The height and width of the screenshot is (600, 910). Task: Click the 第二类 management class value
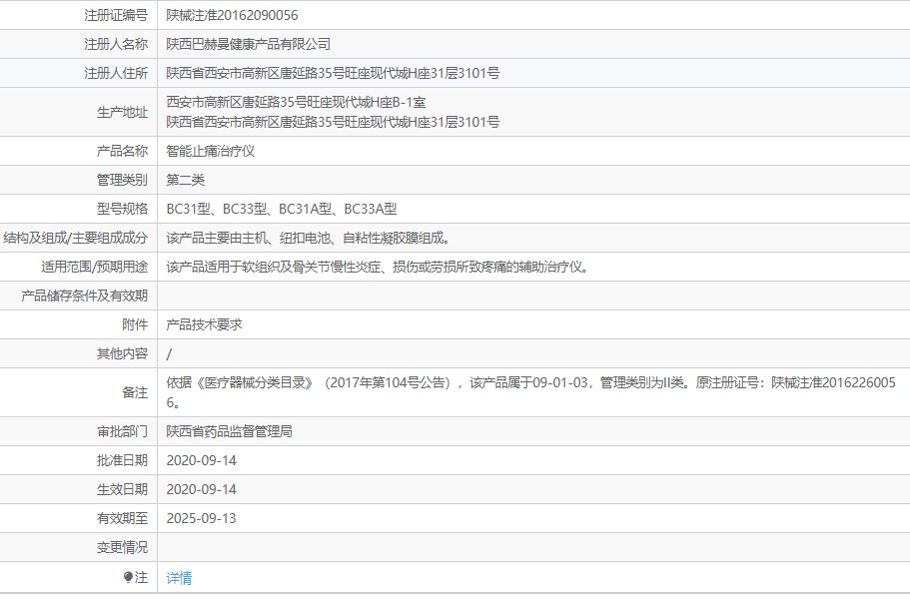tap(185, 180)
